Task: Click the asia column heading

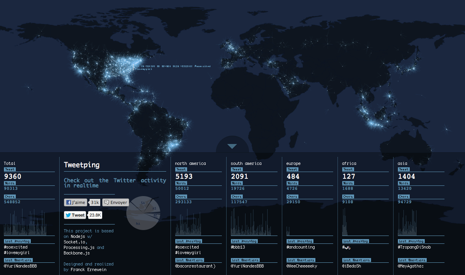Action: click(402, 164)
